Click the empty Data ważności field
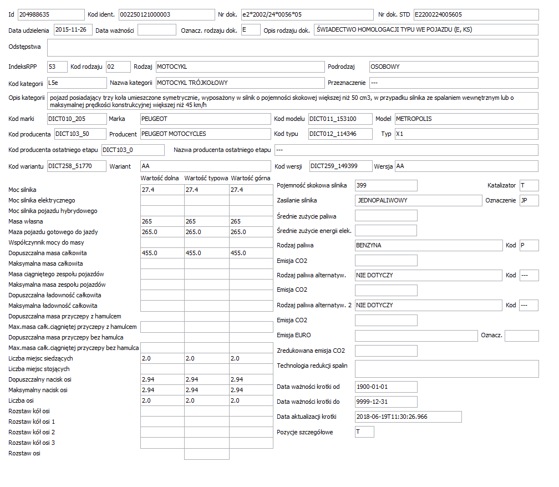Viewport: 559px width, 487px height. click(157, 29)
